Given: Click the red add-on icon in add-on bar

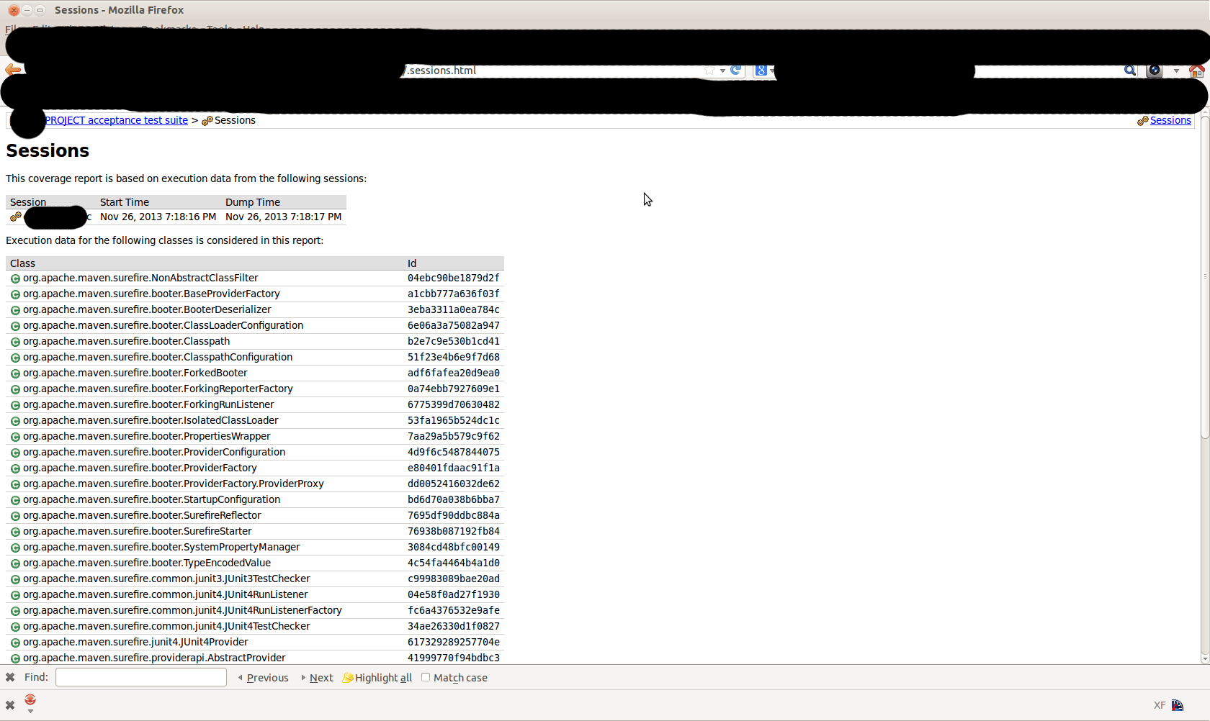Looking at the screenshot, I should [x=30, y=700].
